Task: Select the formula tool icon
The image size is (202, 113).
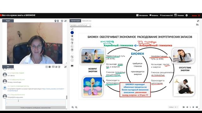Action: coord(72,46)
